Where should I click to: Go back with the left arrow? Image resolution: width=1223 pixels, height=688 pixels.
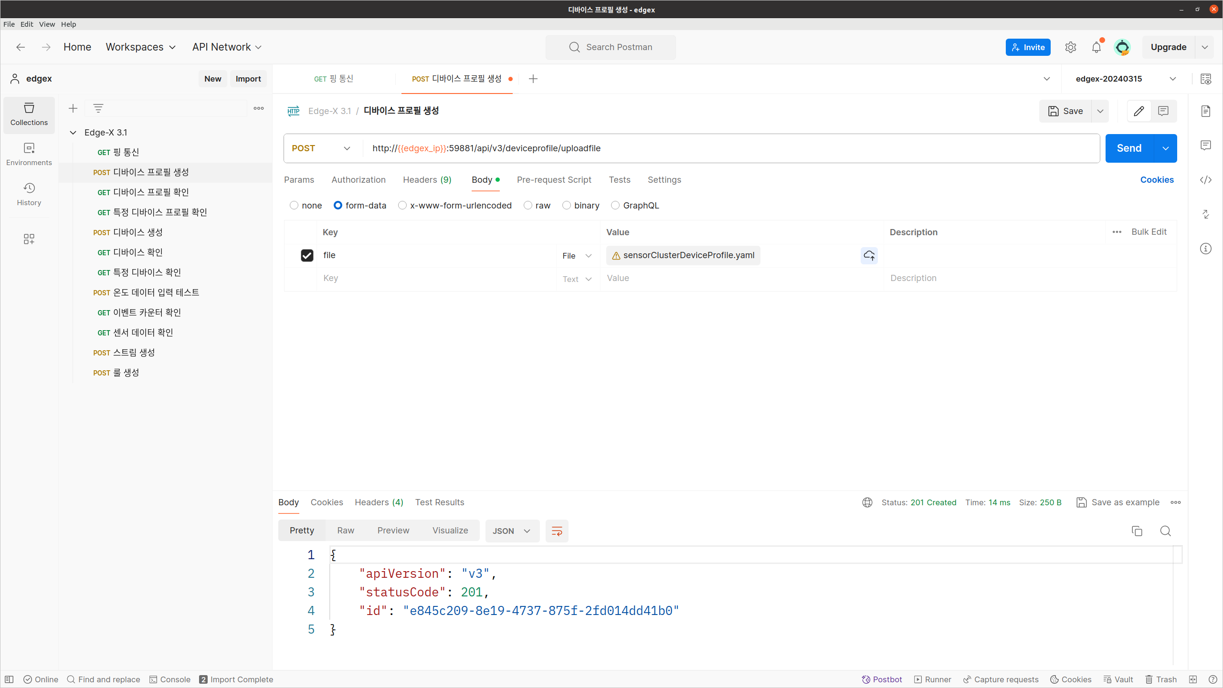[21, 47]
